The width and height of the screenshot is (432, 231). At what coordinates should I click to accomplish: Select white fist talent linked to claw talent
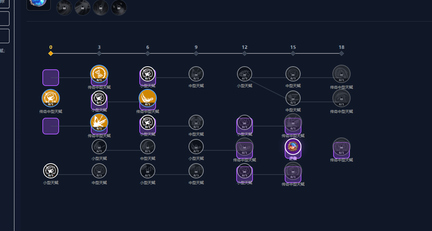(99, 98)
